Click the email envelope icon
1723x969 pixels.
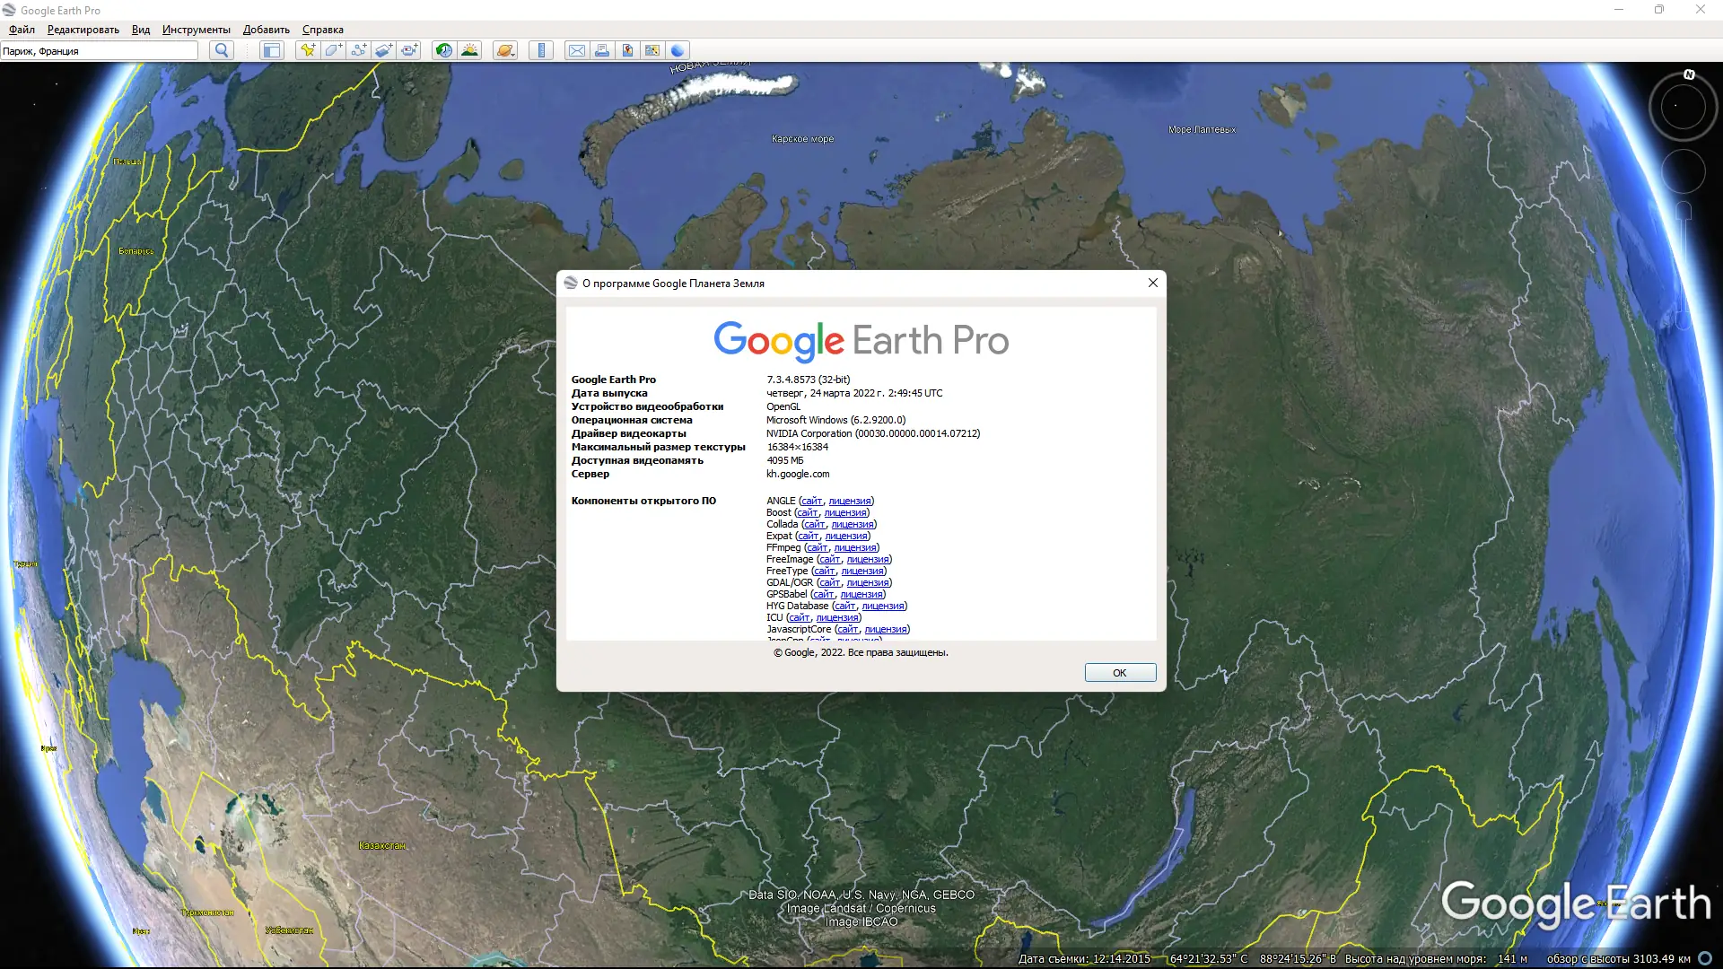[x=577, y=51]
